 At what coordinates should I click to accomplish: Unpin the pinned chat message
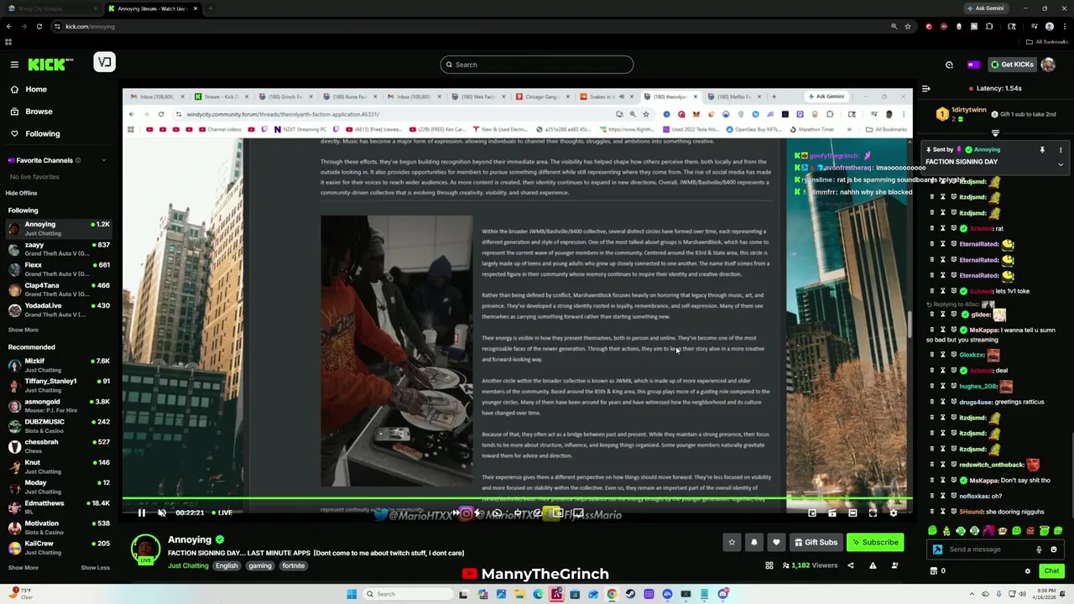tap(1042, 150)
